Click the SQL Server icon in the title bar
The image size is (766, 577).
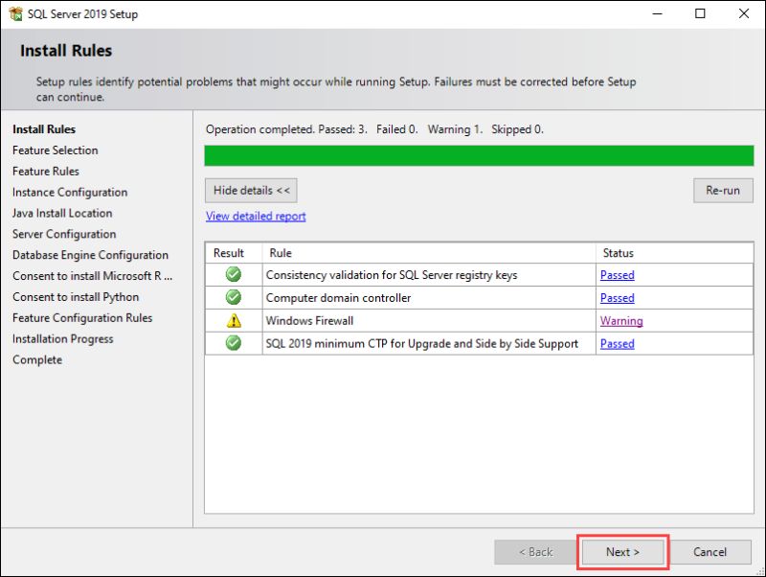coord(15,13)
